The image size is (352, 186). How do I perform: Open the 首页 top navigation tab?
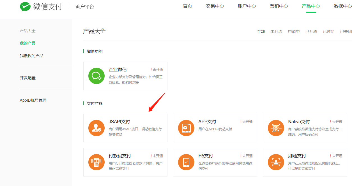tap(187, 6)
